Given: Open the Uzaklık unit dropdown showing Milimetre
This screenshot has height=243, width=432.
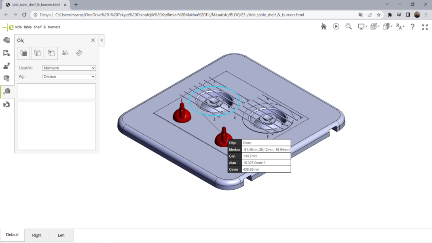Looking at the screenshot, I should [x=69, y=68].
